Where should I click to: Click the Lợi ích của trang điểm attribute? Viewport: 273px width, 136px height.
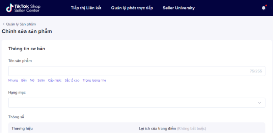coord(157,129)
